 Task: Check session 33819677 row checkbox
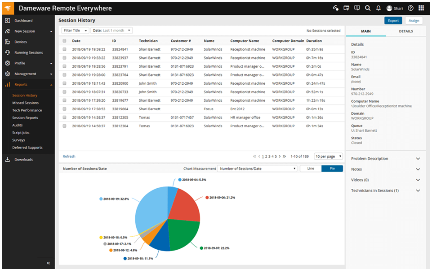pyautogui.click(x=64, y=100)
